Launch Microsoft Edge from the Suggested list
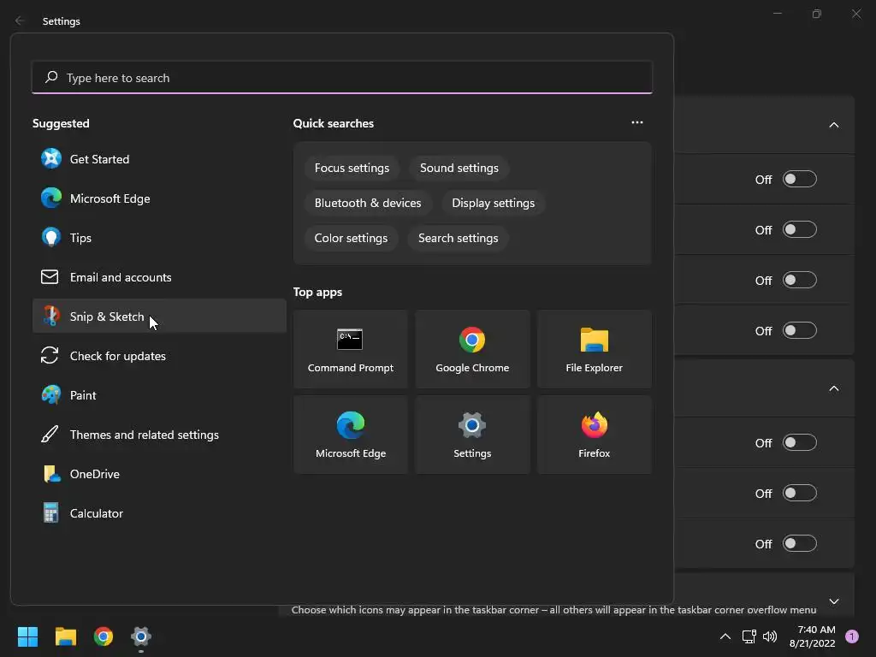Viewport: 876px width, 657px height. coord(159,198)
